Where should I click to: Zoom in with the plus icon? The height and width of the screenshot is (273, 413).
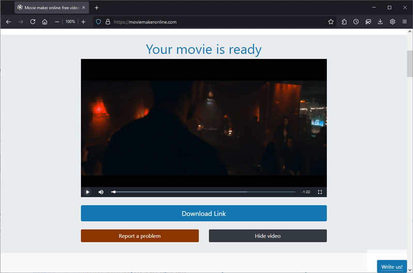[83, 22]
